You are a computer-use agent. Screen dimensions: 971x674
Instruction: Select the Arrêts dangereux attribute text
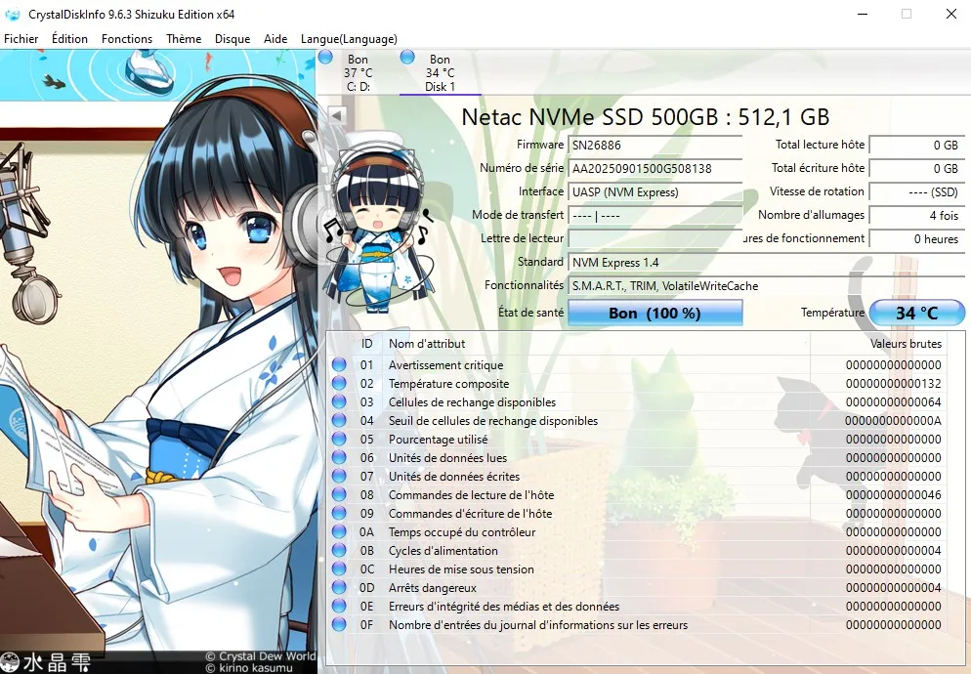pyautogui.click(x=432, y=587)
